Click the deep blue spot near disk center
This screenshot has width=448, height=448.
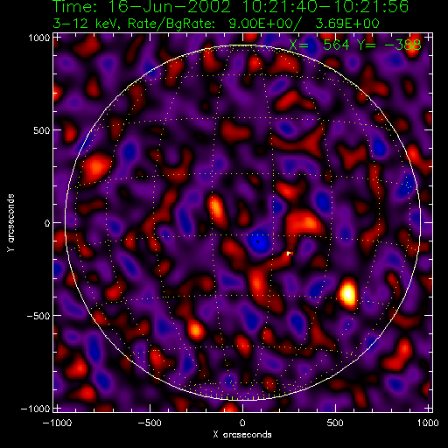point(259,242)
